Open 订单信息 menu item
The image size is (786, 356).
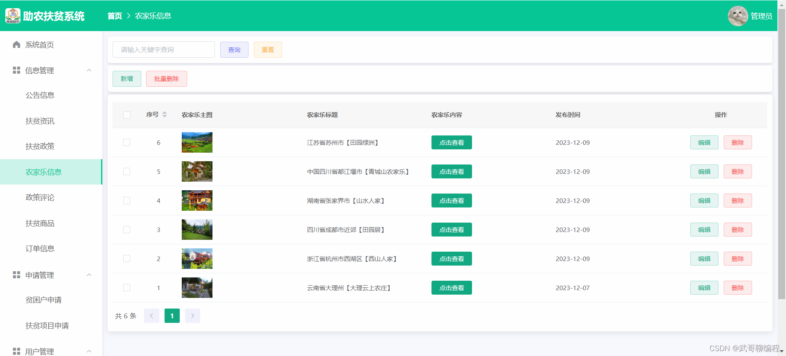tap(51, 249)
